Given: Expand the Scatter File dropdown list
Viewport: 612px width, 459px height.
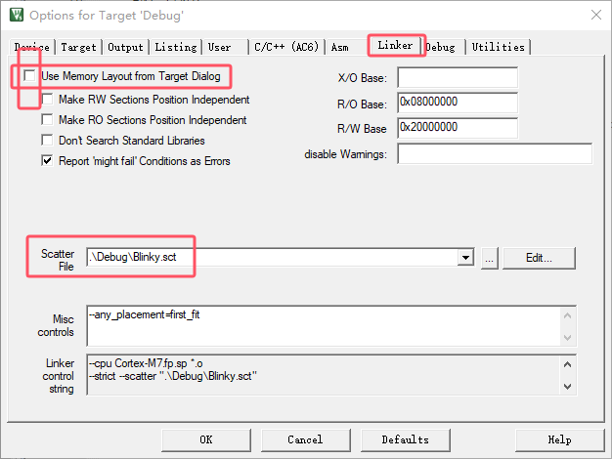Looking at the screenshot, I should tap(465, 258).
